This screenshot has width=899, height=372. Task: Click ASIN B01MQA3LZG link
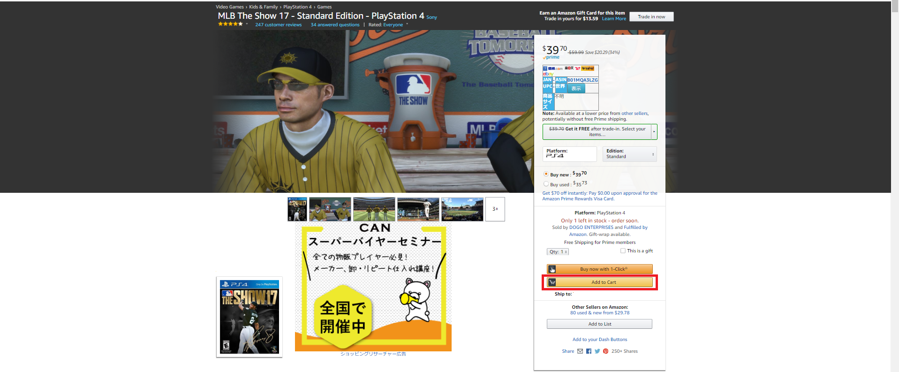[582, 80]
